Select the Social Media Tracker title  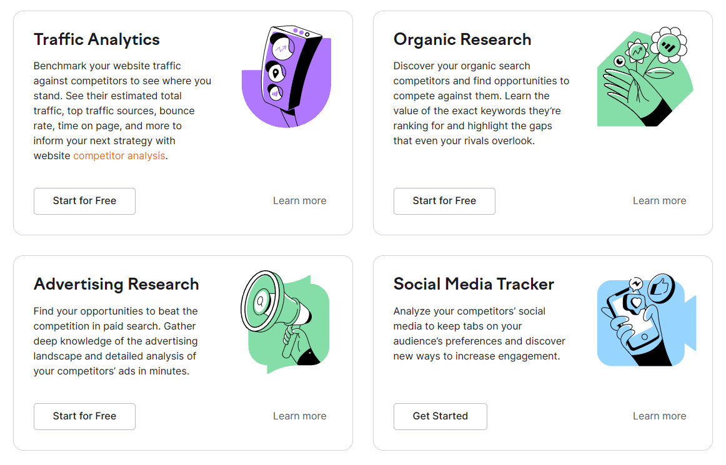coord(474,285)
